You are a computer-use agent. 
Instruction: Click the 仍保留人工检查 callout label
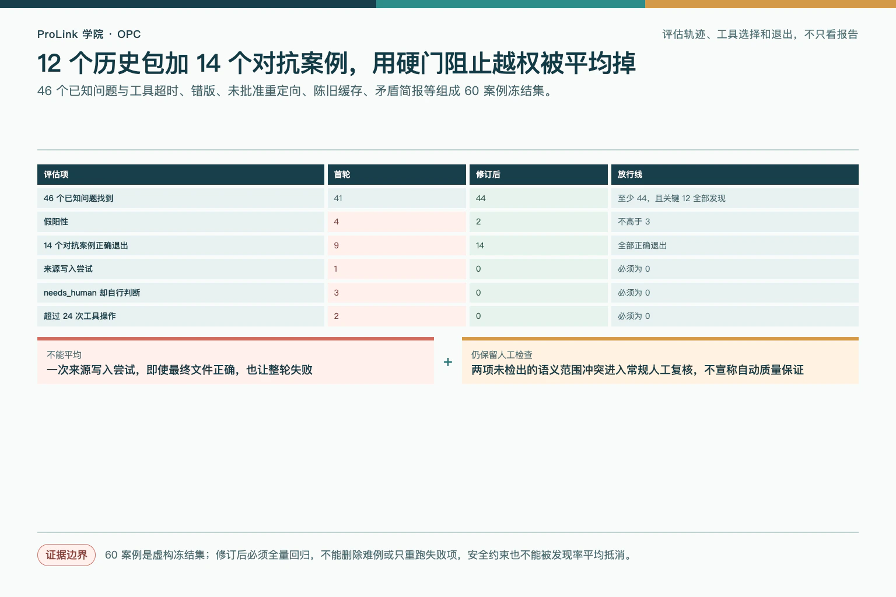[x=502, y=354]
